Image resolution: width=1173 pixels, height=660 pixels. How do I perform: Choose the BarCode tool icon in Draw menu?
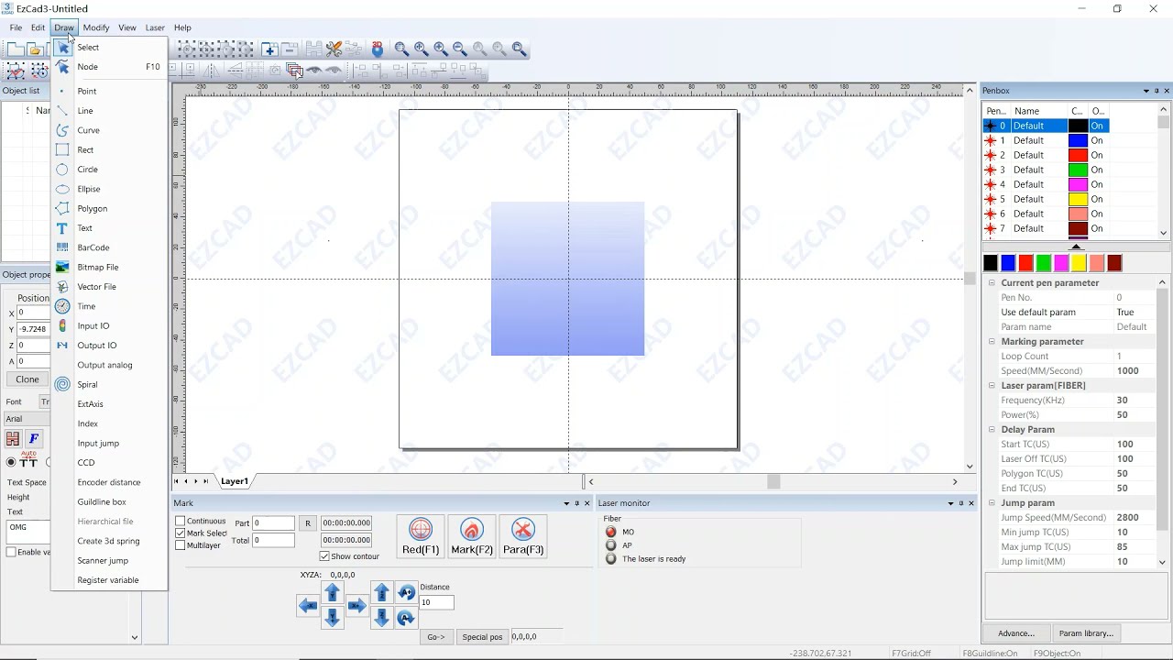click(x=62, y=247)
